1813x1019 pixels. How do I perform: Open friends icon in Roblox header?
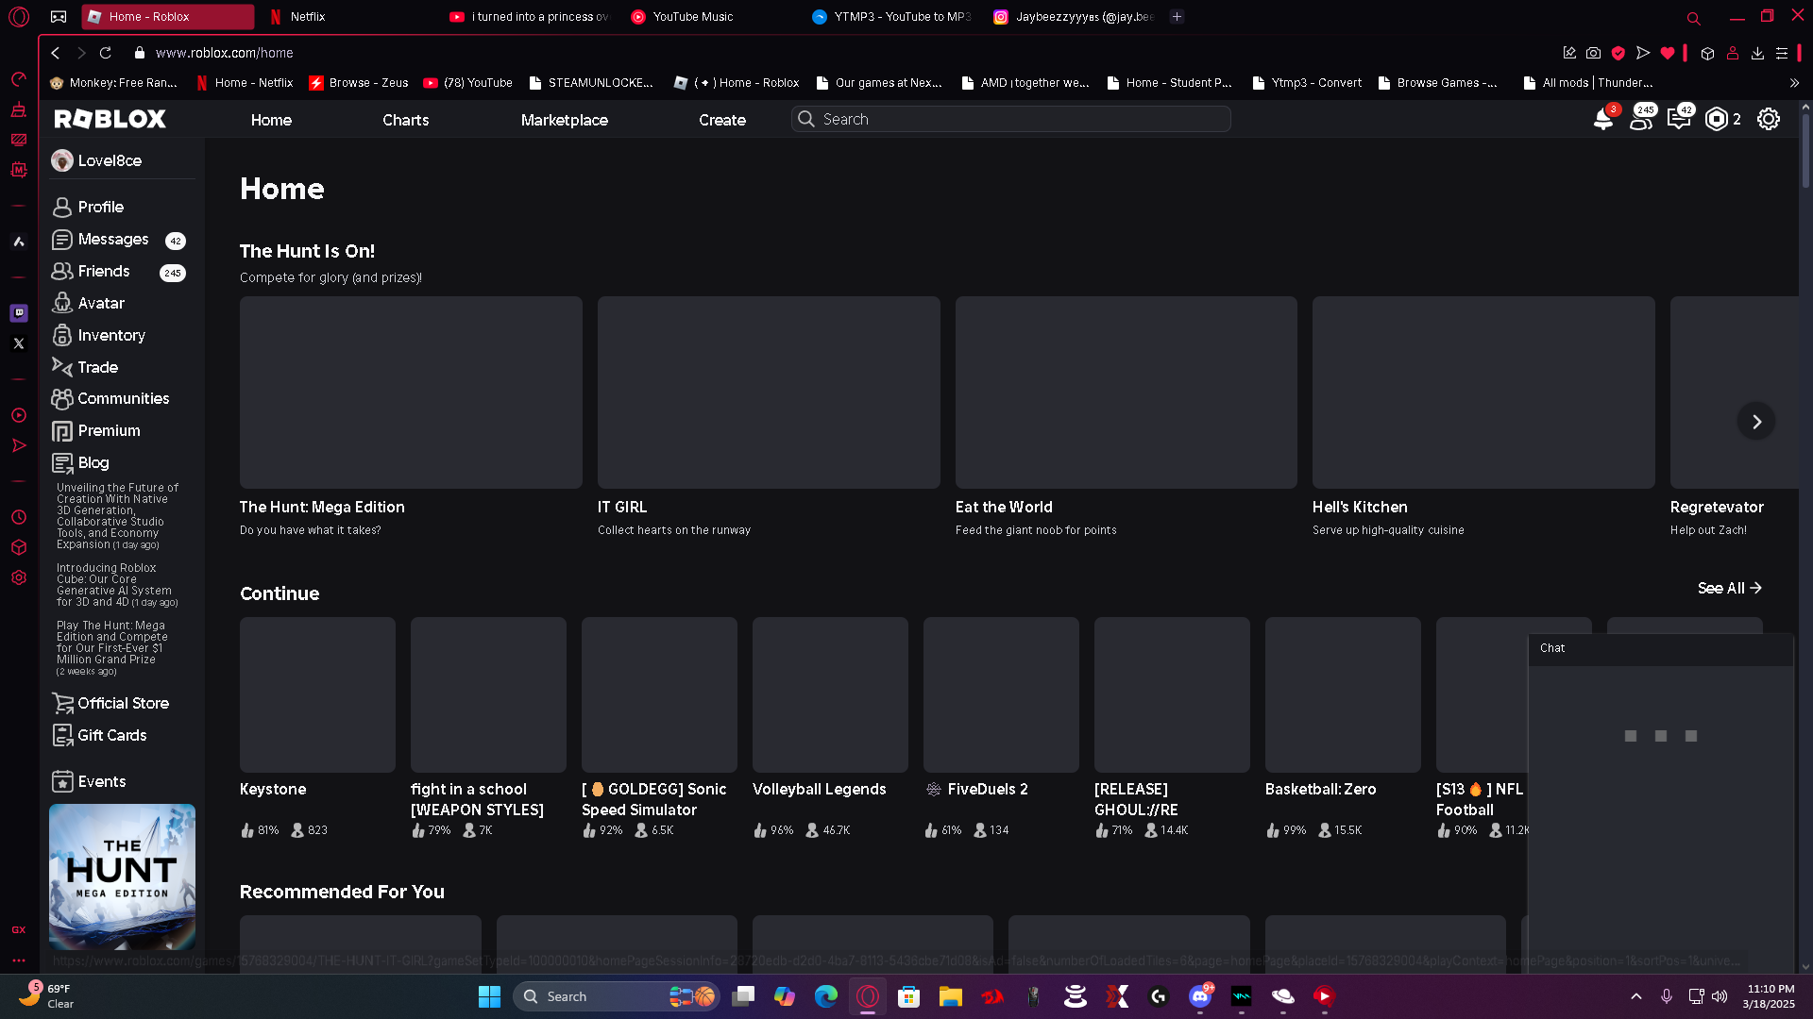1641,119
